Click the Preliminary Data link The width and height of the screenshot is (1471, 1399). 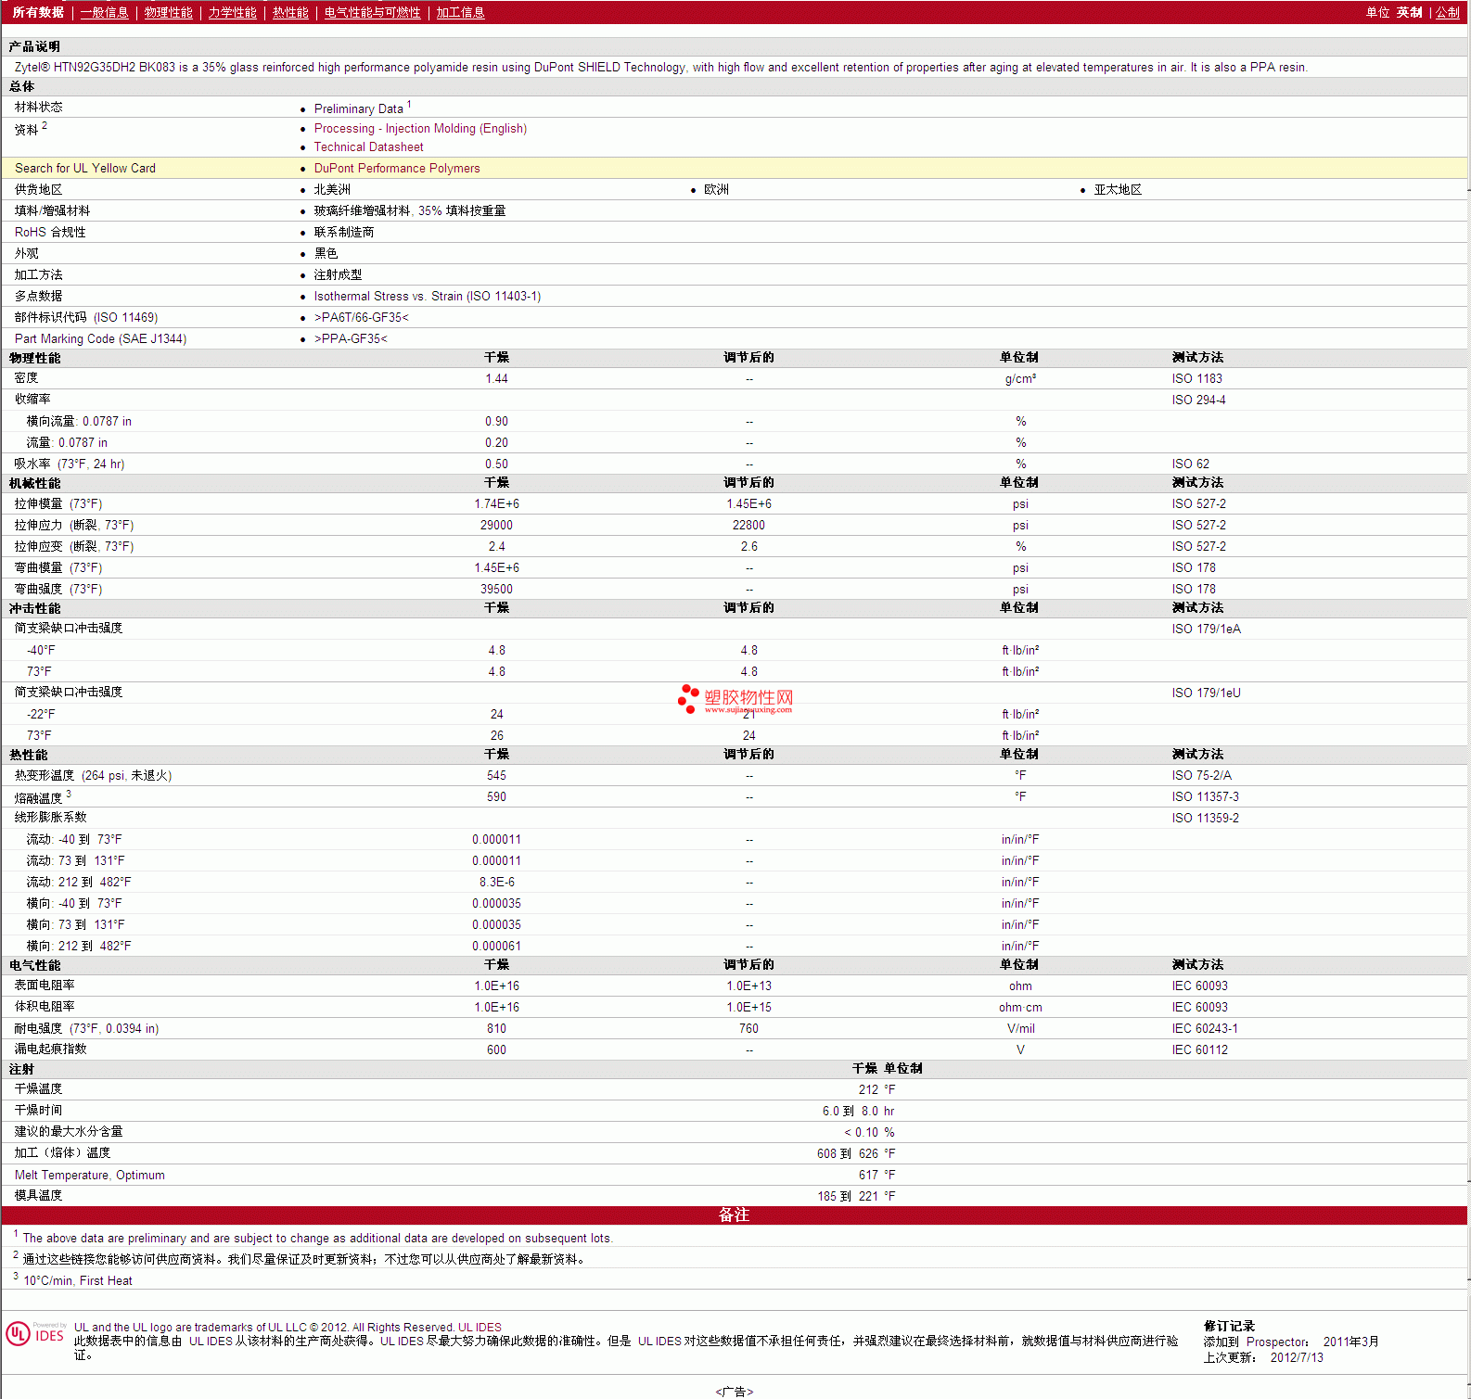tap(359, 108)
